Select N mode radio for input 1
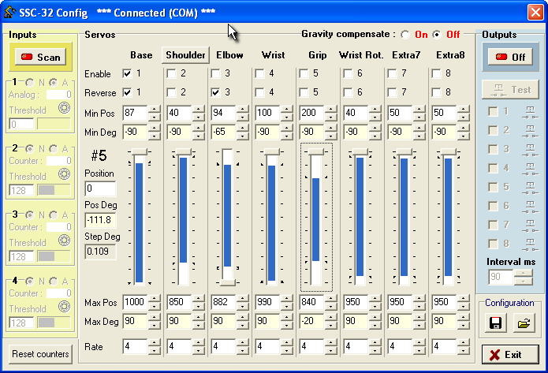548x373 pixels. click(30, 83)
